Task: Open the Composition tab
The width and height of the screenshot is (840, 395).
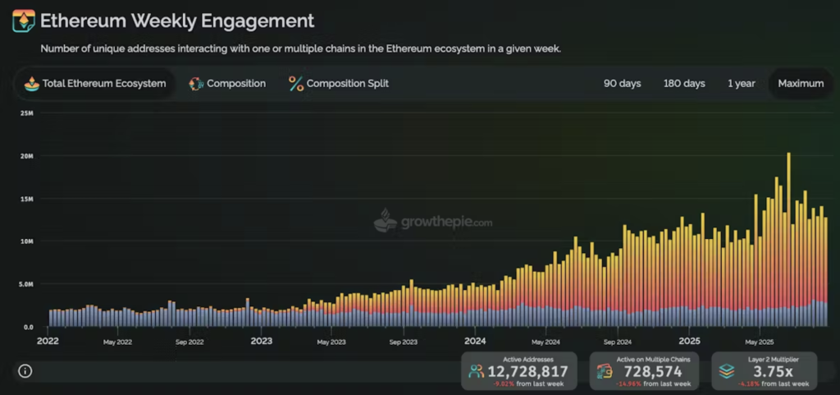Action: point(235,83)
